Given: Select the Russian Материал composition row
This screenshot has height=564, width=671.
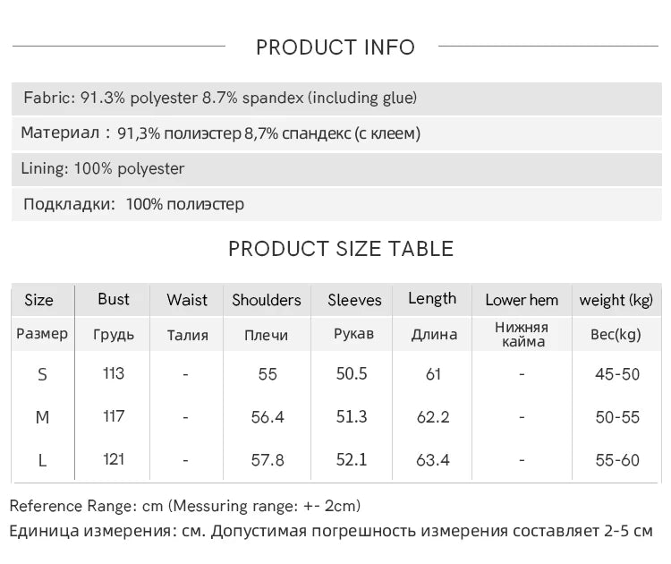Looking at the screenshot, I should coord(221,133).
